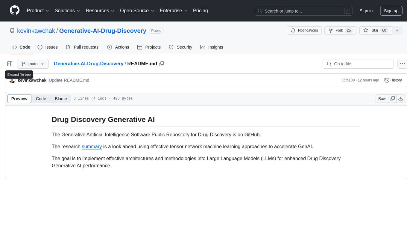Click the '6 lines (4 loc) · 496 Bytes' text
Screen dimensions: 407x229
click(x=103, y=99)
